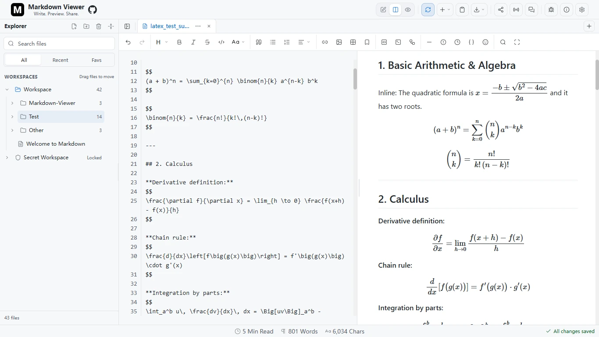Switch to split view mode
This screenshot has width=599, height=337.
pyautogui.click(x=396, y=10)
